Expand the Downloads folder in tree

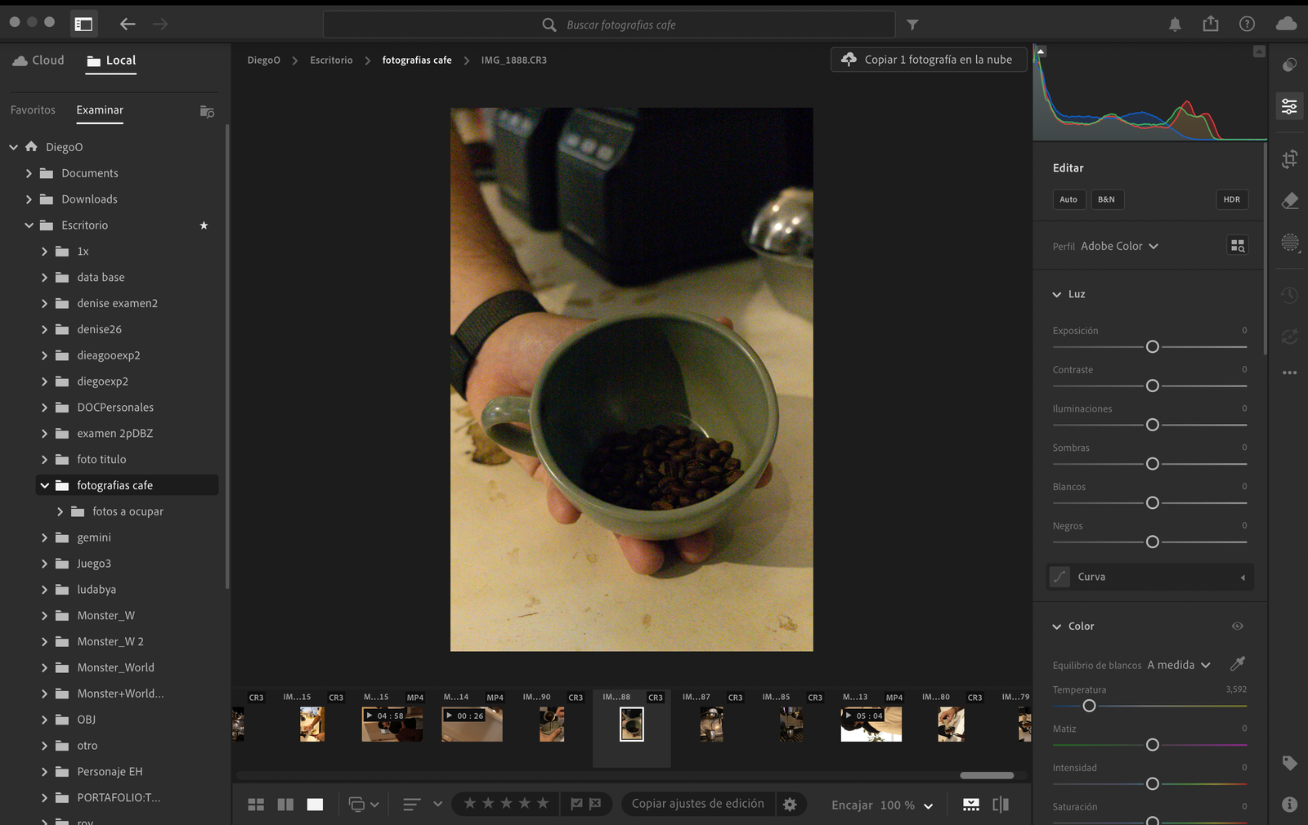(29, 199)
